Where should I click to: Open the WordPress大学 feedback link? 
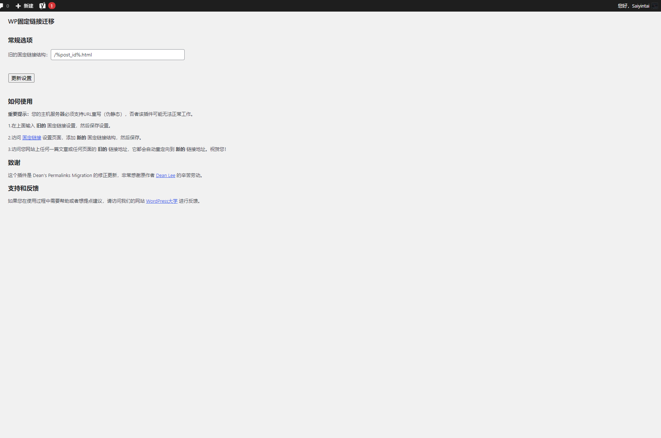pos(161,201)
